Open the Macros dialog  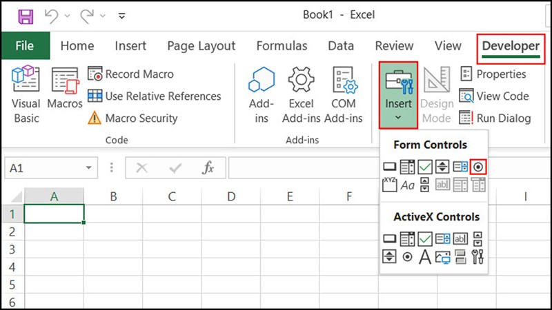coord(65,89)
